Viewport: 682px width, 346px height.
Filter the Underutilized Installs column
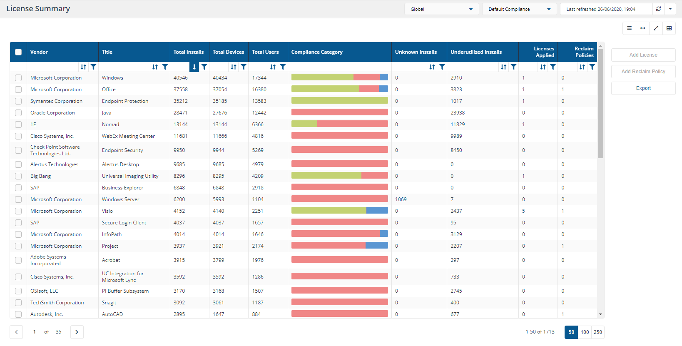click(514, 67)
